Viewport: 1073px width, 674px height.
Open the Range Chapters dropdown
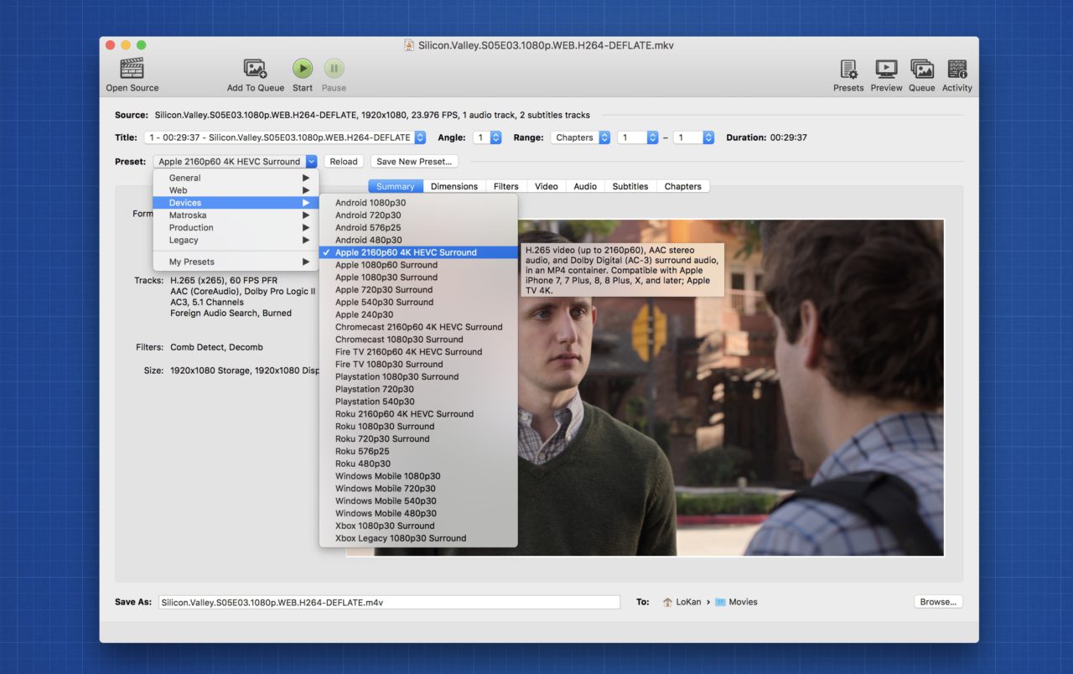[x=580, y=137]
